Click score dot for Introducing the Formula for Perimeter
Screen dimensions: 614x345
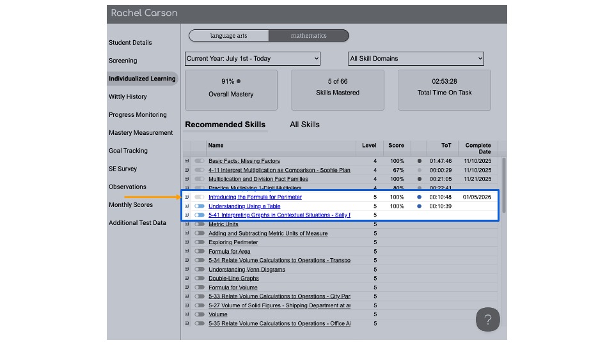420,197
